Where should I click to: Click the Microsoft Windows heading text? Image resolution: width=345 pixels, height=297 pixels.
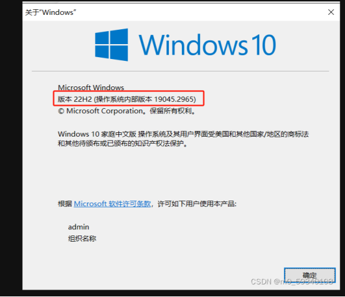click(91, 88)
